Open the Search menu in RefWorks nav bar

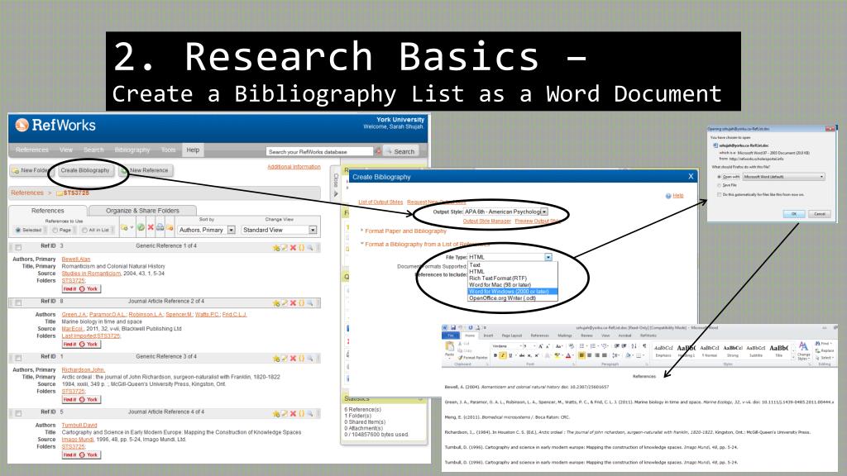click(93, 150)
